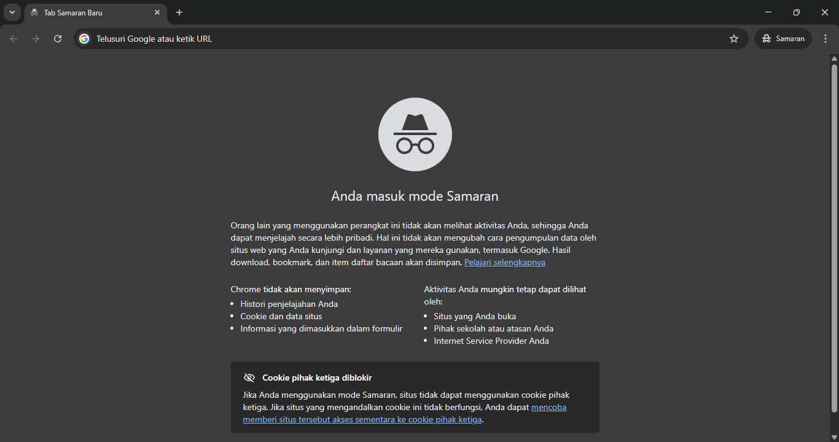Image resolution: width=839 pixels, height=442 pixels.
Task: Click the Samaran badge in the toolbar
Action: pos(782,38)
